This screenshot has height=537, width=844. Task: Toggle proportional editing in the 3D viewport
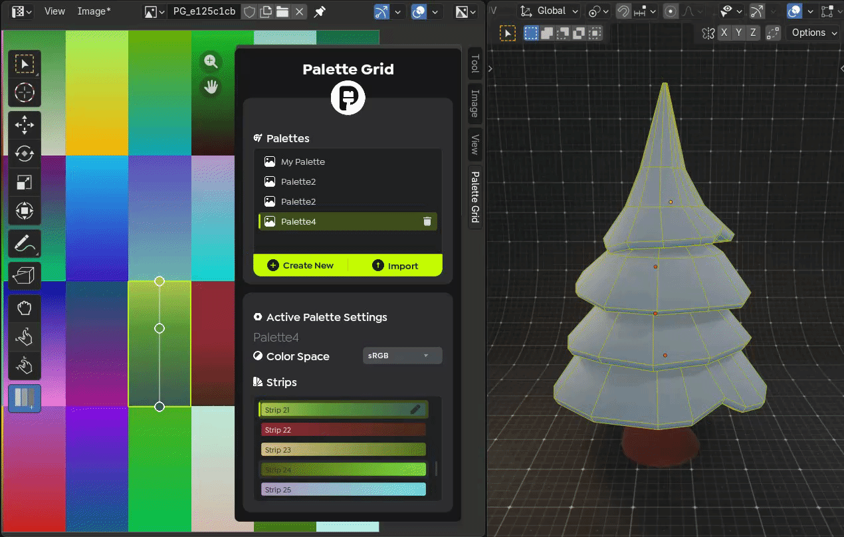coord(671,11)
